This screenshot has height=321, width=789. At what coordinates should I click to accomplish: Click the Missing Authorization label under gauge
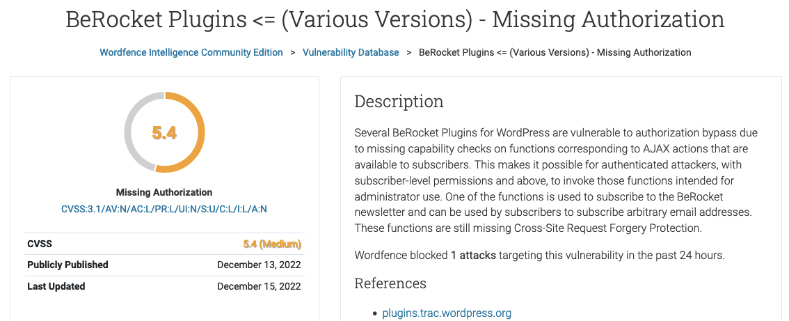(x=164, y=192)
